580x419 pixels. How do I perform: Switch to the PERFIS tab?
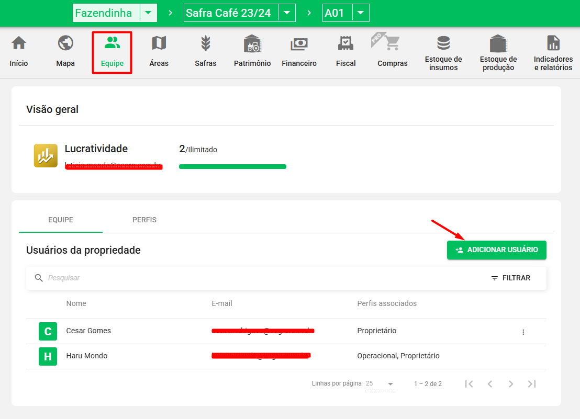(x=144, y=220)
